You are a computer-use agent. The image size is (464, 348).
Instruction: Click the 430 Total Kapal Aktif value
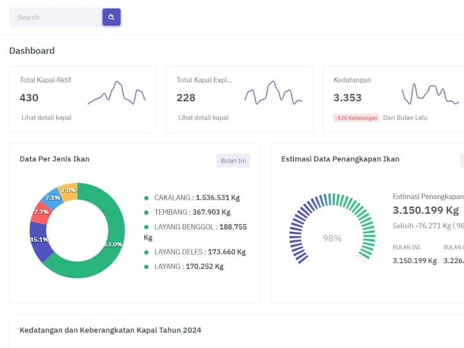pos(29,98)
